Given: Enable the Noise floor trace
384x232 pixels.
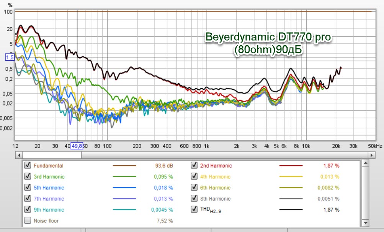Looking at the screenshot, I should tap(28, 220).
